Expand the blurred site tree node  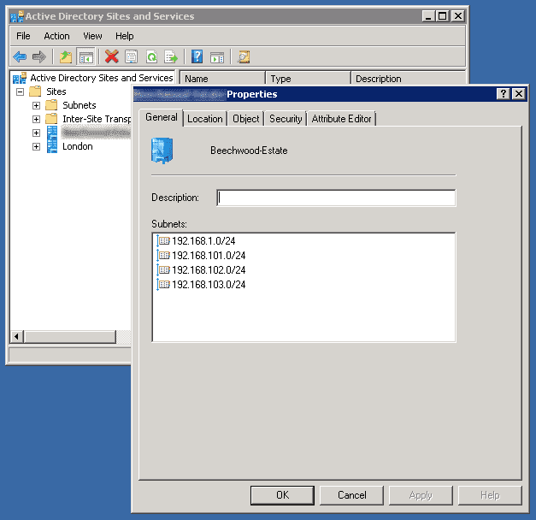(x=36, y=133)
